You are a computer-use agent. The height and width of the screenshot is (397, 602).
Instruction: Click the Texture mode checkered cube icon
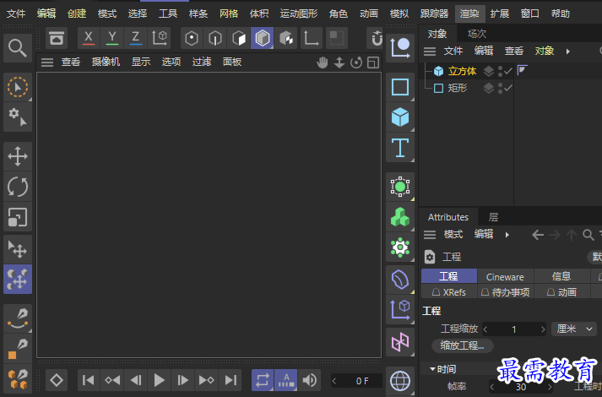pos(286,38)
